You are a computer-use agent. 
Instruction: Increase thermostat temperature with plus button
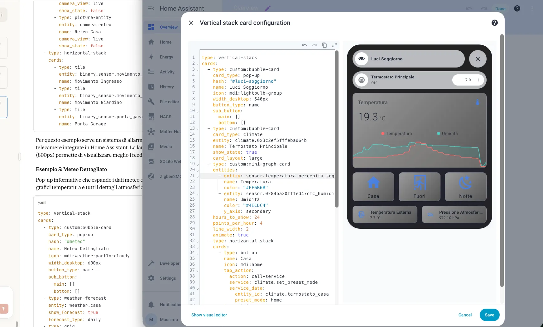pyautogui.click(x=478, y=80)
